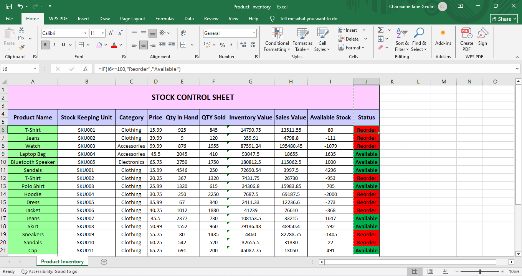Open the General number format dropdown

point(254,33)
